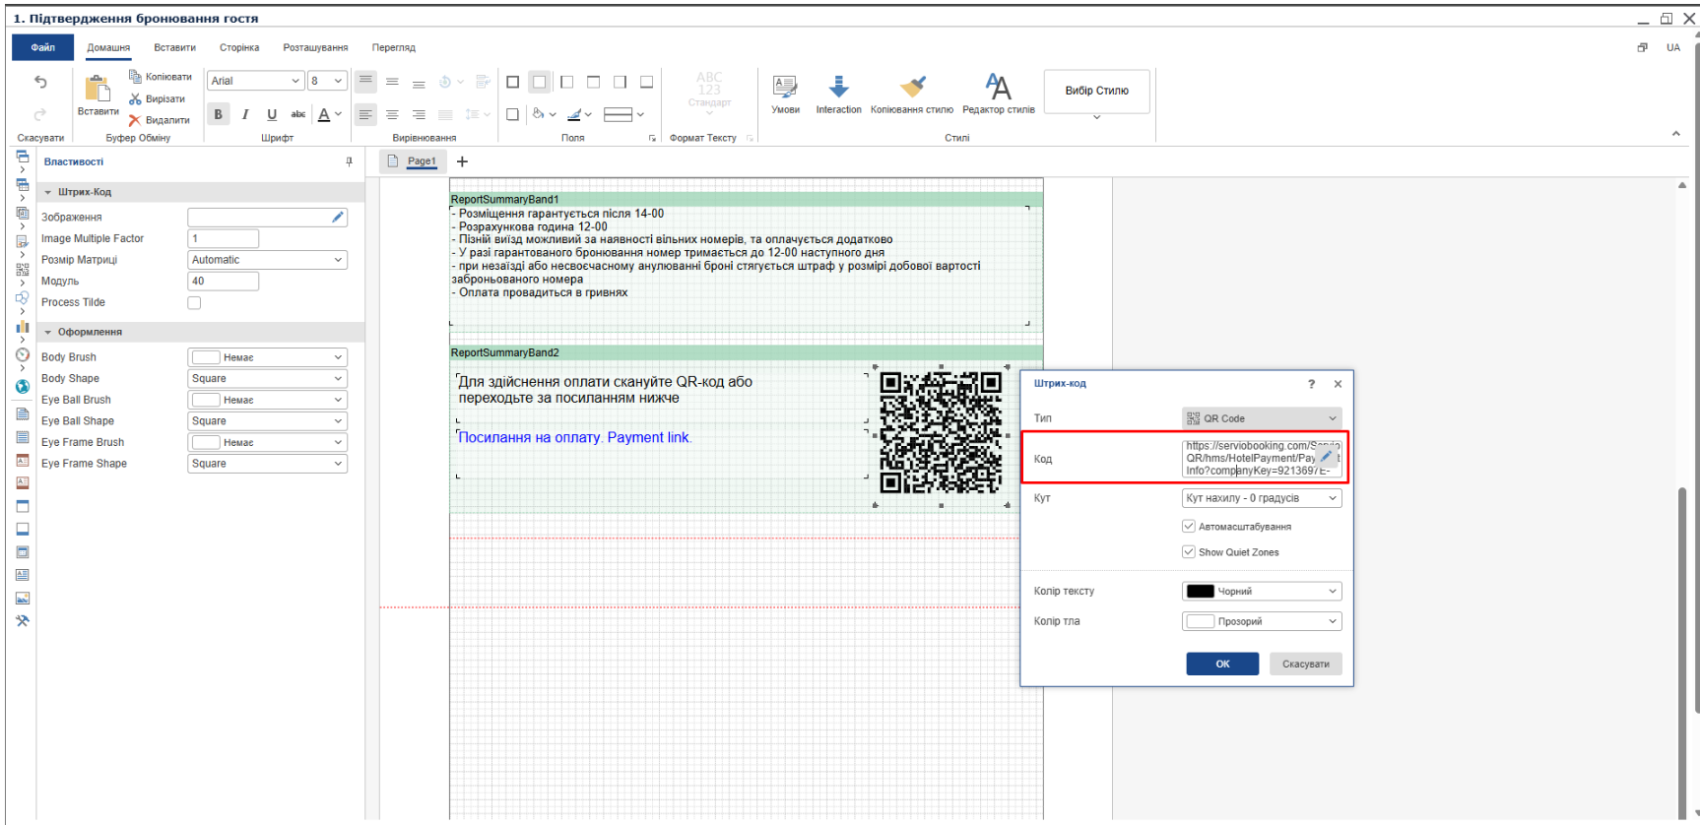Select the Копіювання стилю brush icon
Screen dimensions: 1700x825
[x=912, y=88]
